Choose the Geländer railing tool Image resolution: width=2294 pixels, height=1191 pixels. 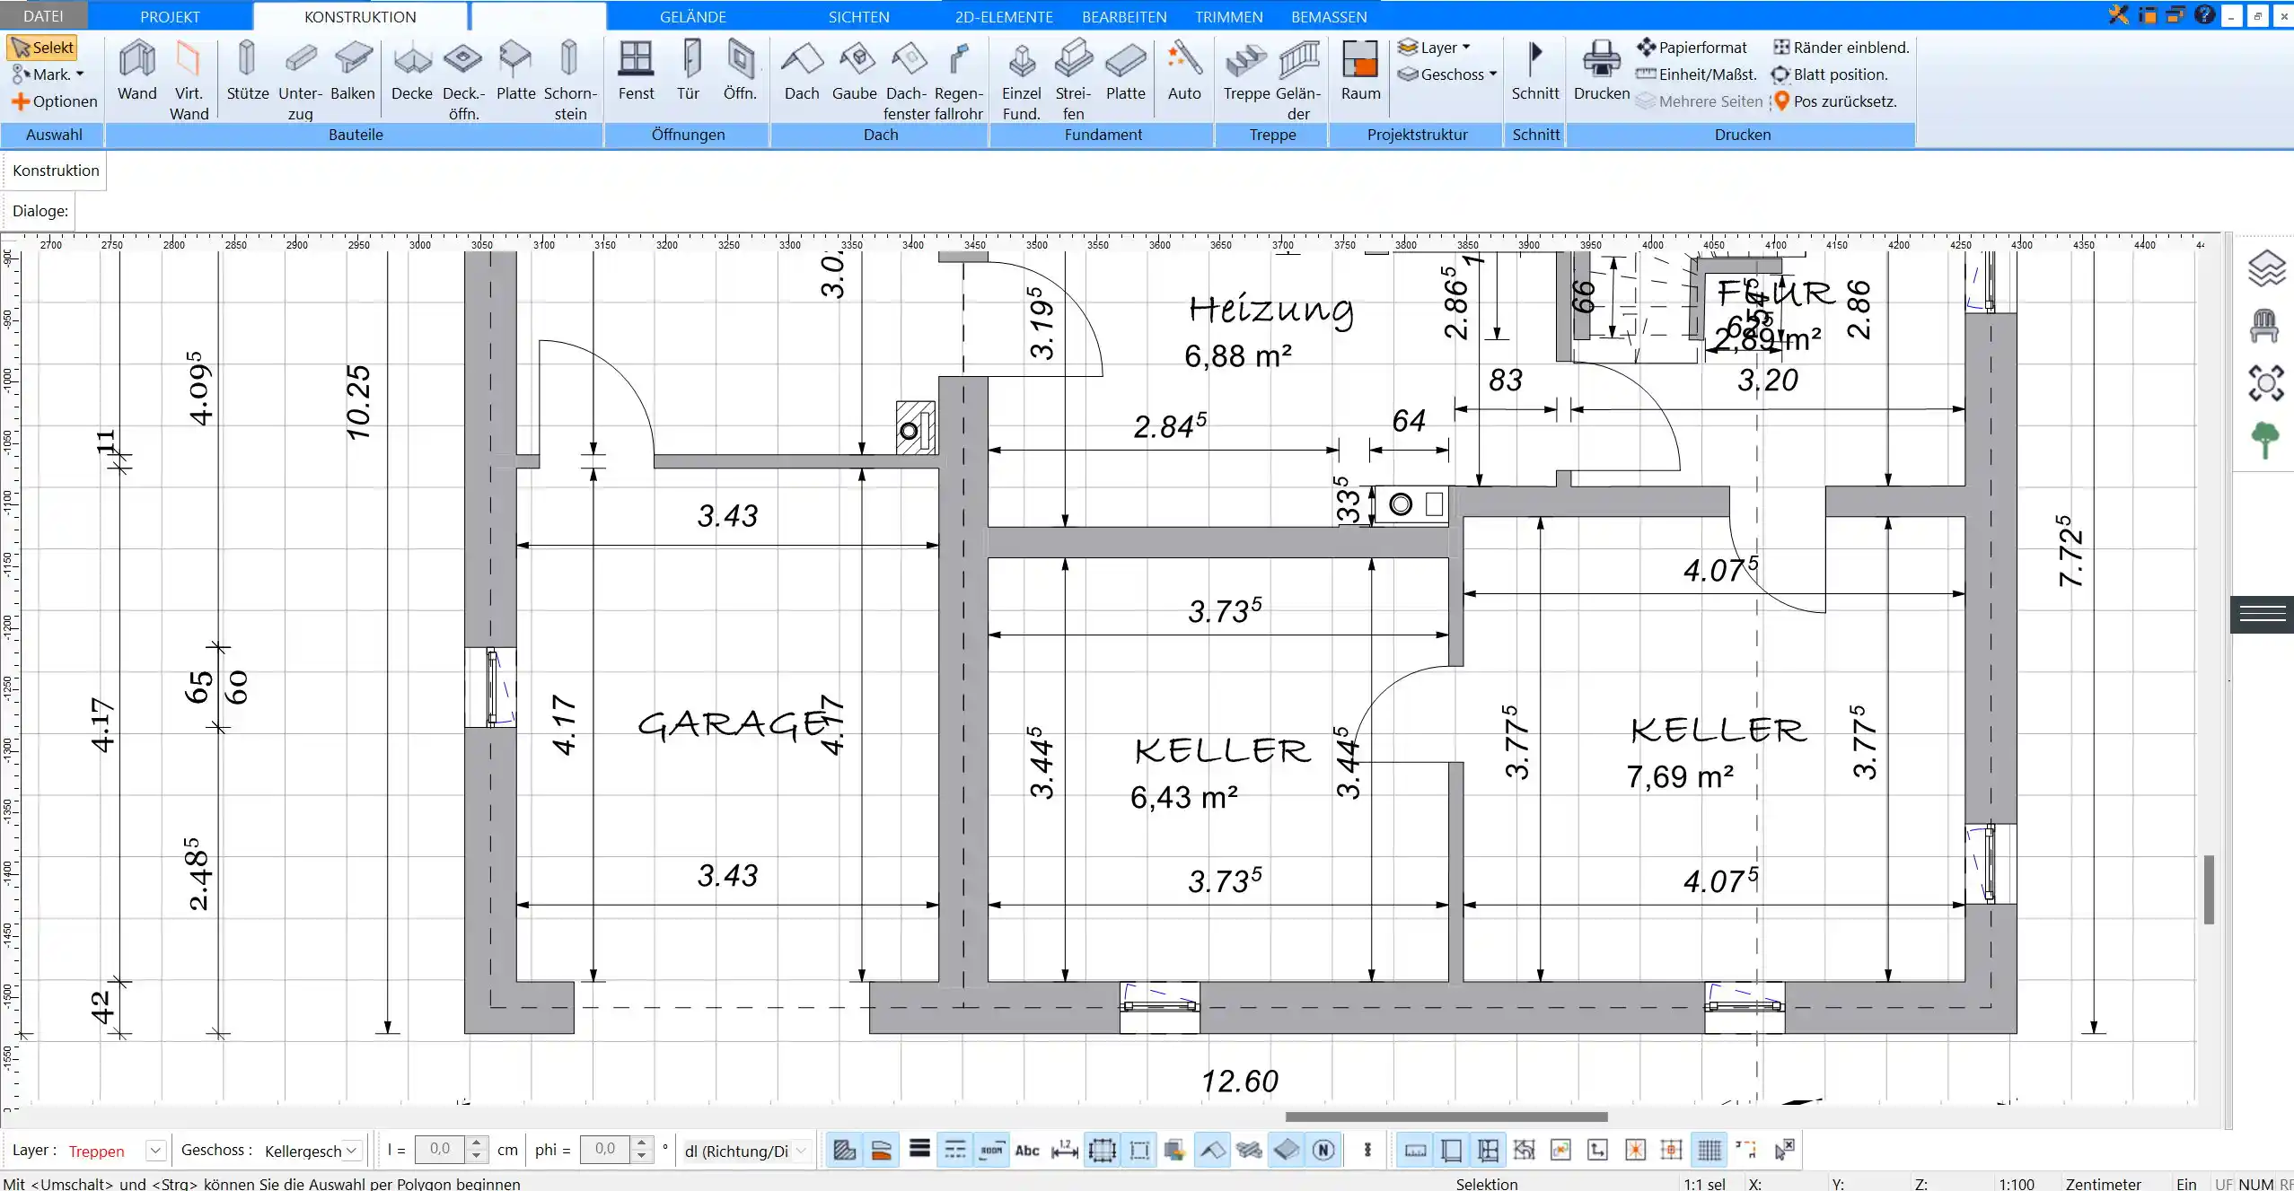coord(1298,80)
